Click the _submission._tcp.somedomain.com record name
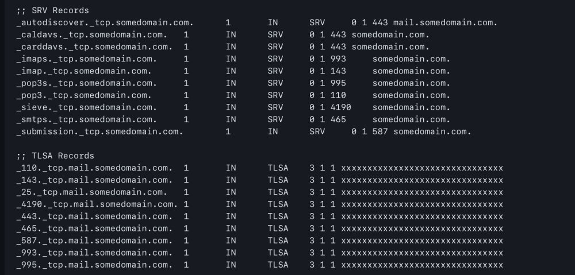This screenshot has height=275, width=575. (x=99, y=131)
